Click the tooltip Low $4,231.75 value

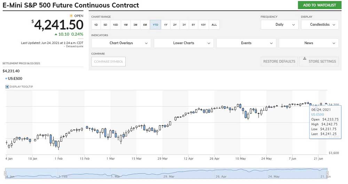coord(329,129)
